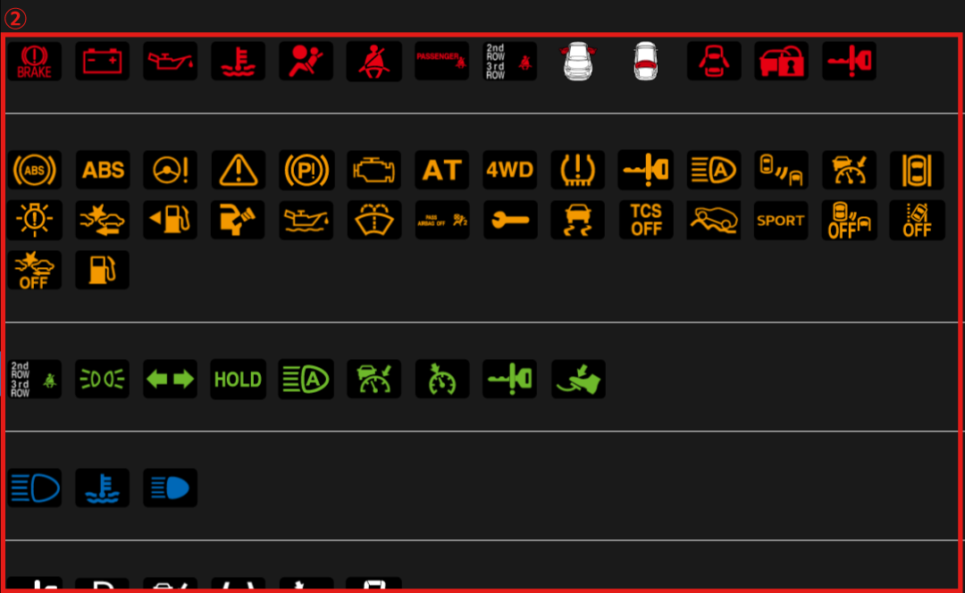This screenshot has width=965, height=593.
Task: Select the amber wrench service icon
Action: click(x=509, y=220)
